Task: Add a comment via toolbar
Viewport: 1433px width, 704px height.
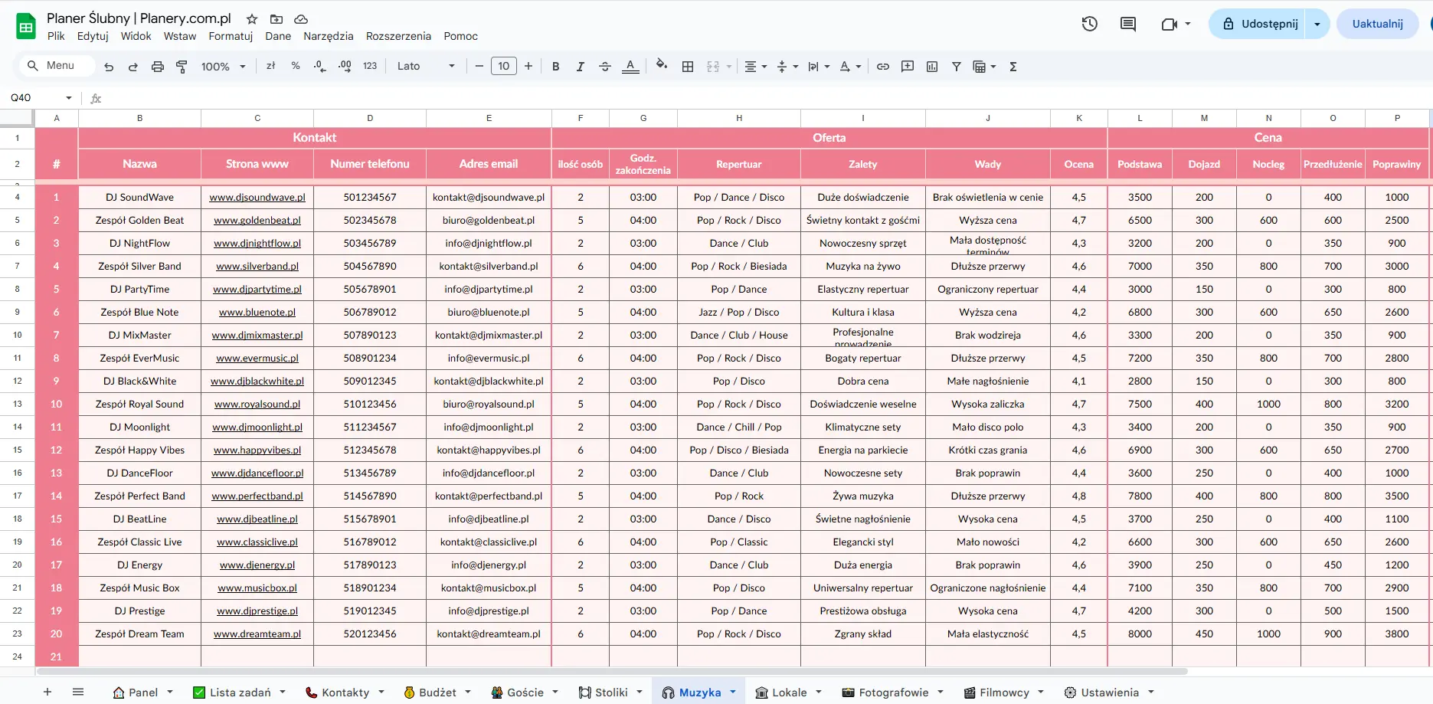Action: [x=908, y=67]
